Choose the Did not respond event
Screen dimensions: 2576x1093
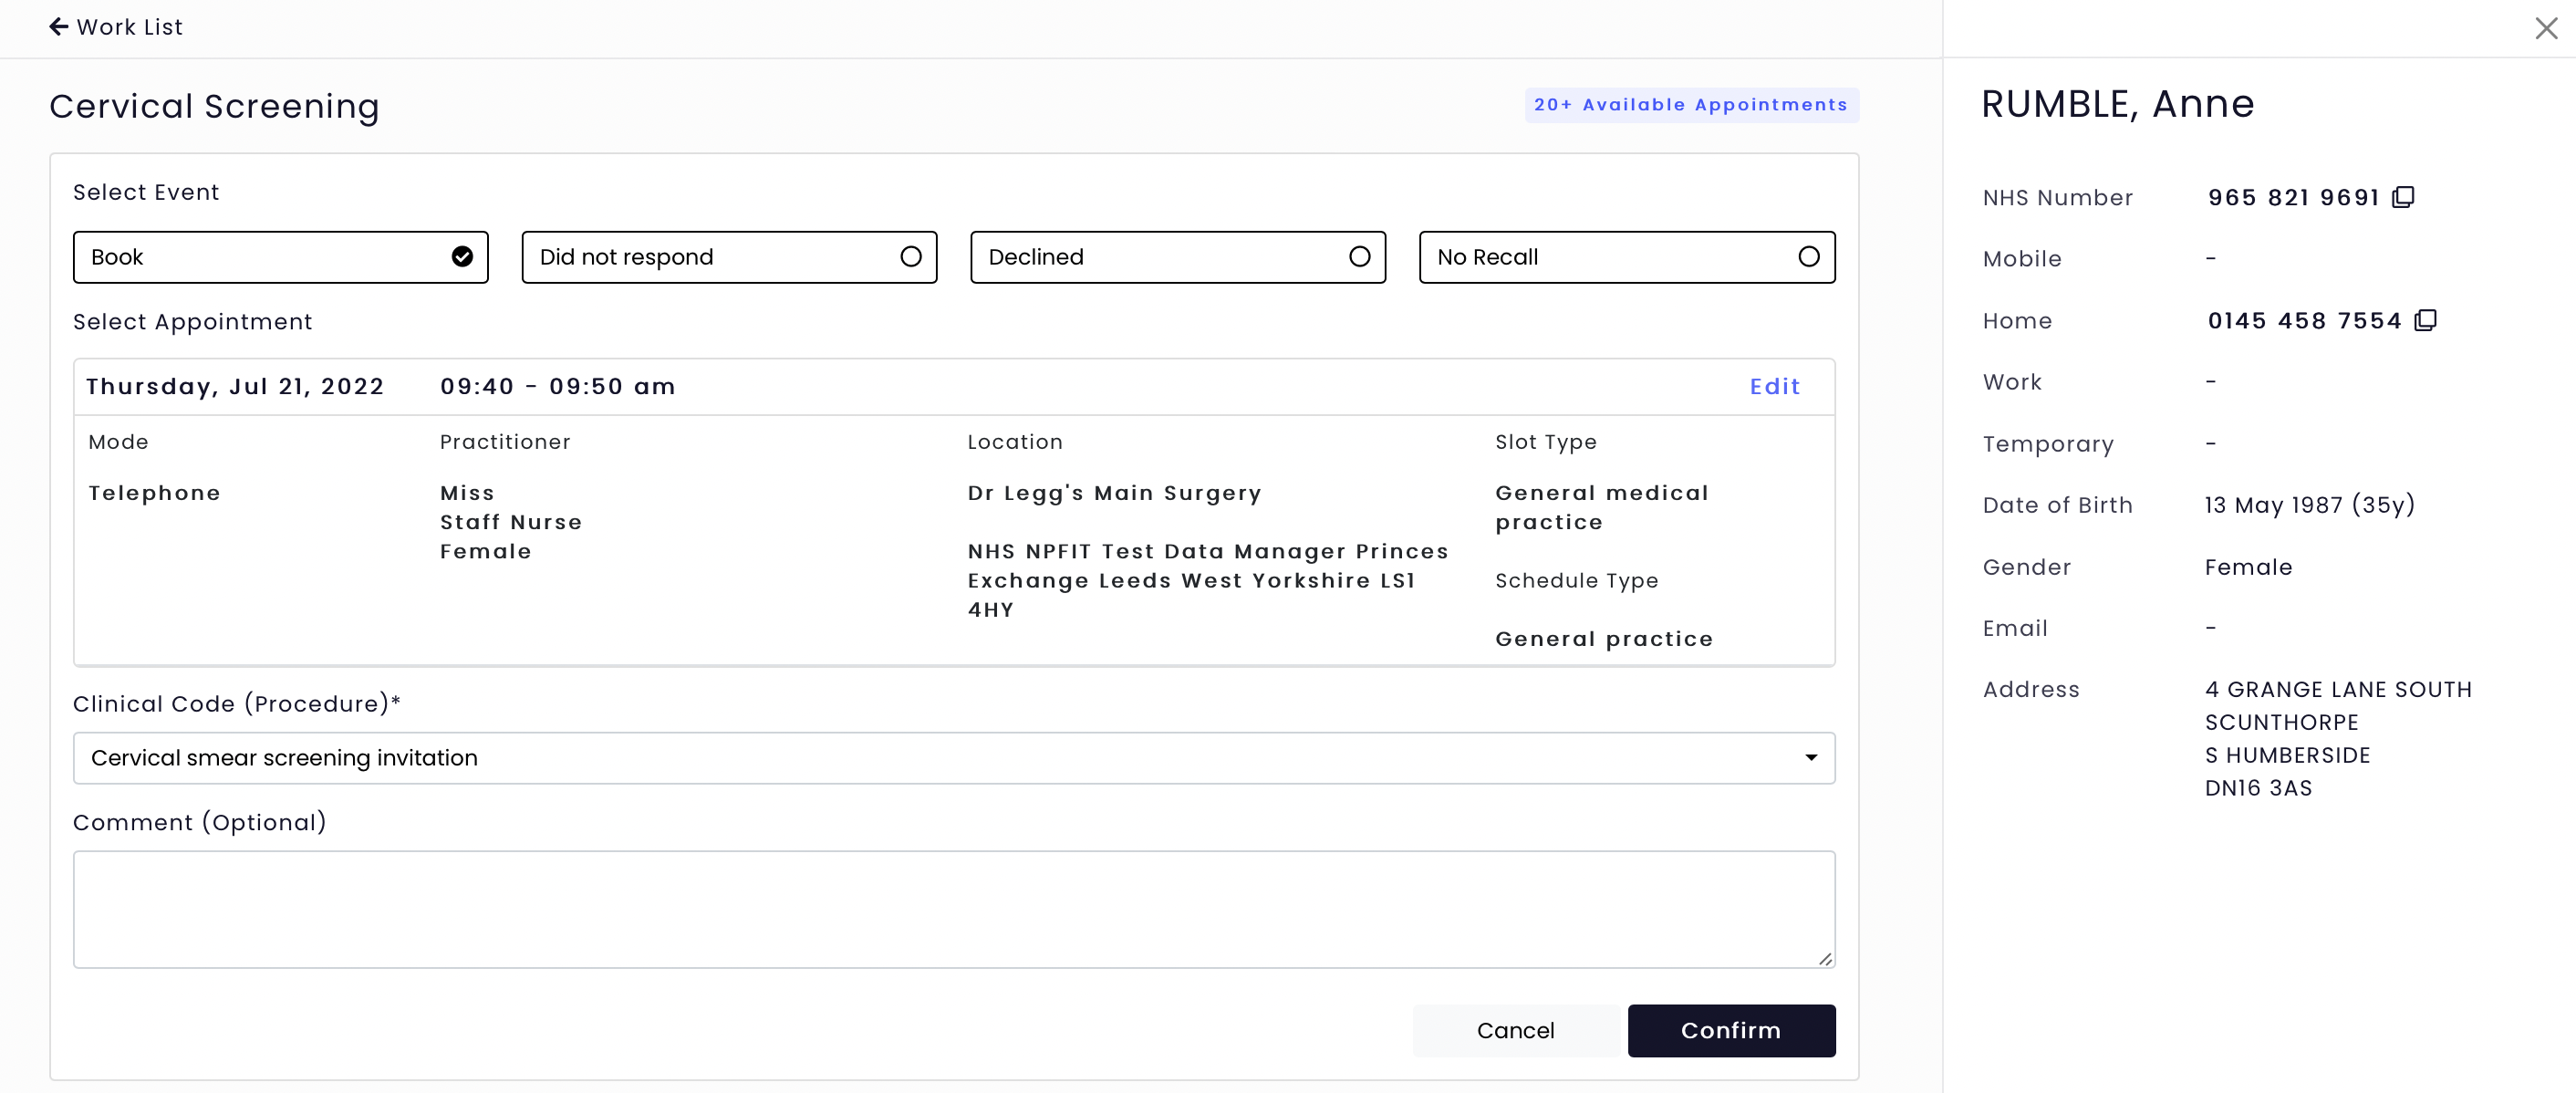coord(730,257)
